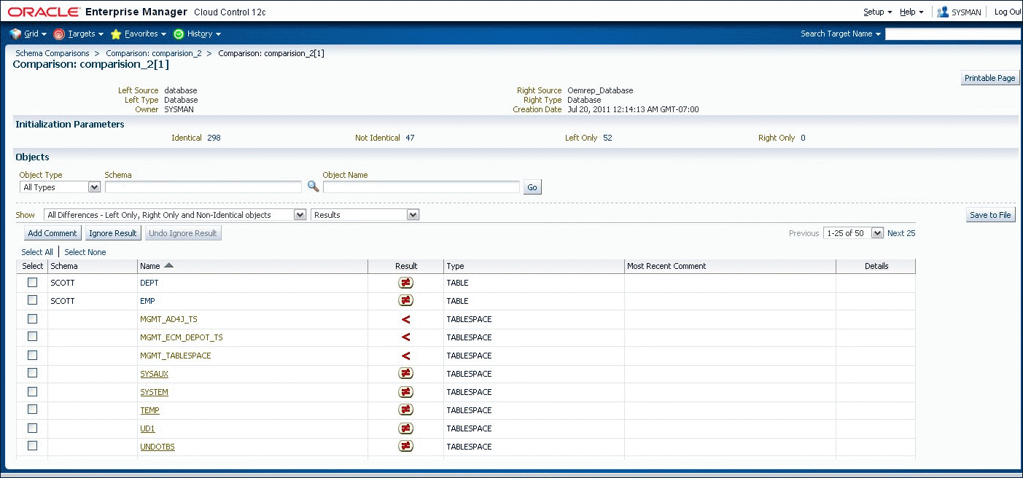This screenshot has height=478, width=1023.
Task: Click the Name column sort arrow
Action: pos(168,266)
